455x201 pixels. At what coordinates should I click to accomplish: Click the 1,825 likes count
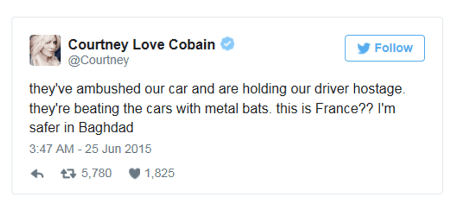click(159, 174)
